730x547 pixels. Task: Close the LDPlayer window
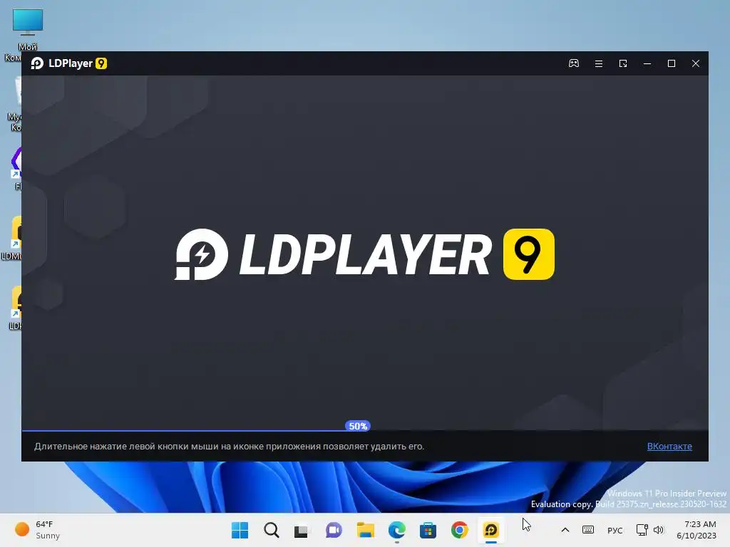click(696, 63)
